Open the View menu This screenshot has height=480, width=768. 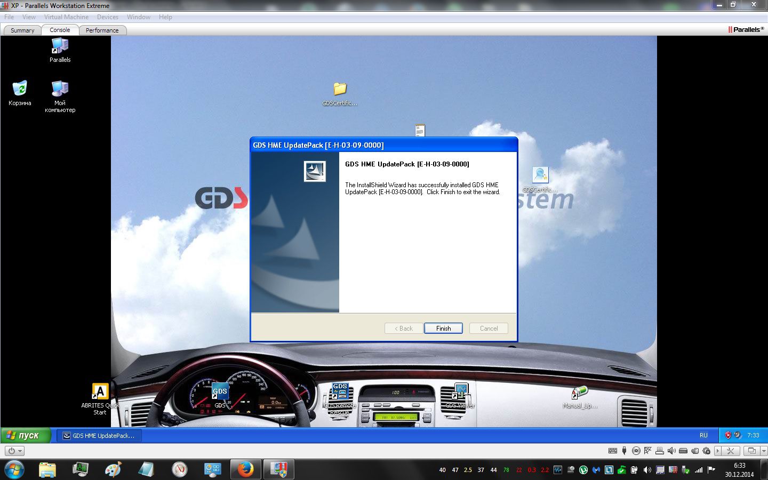[29, 17]
